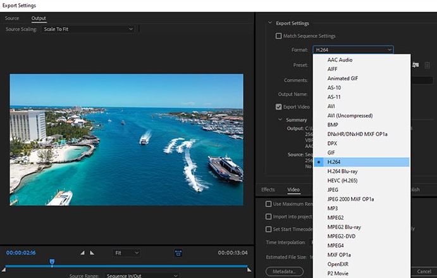
Task: Collapse the Export Settings section
Action: pyautogui.click(x=270, y=23)
